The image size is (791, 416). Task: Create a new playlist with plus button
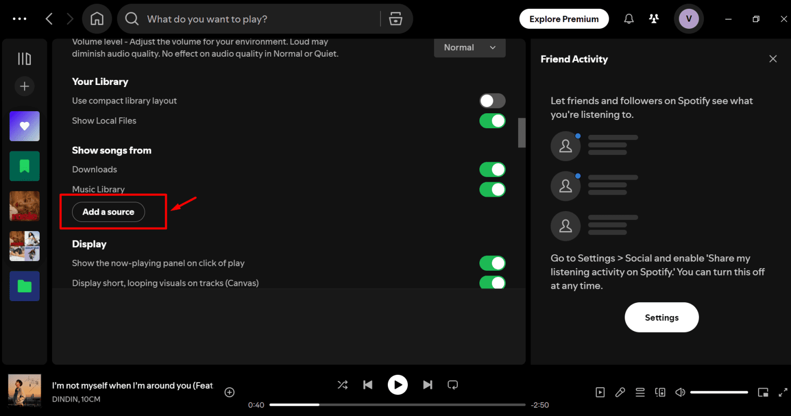coord(24,86)
